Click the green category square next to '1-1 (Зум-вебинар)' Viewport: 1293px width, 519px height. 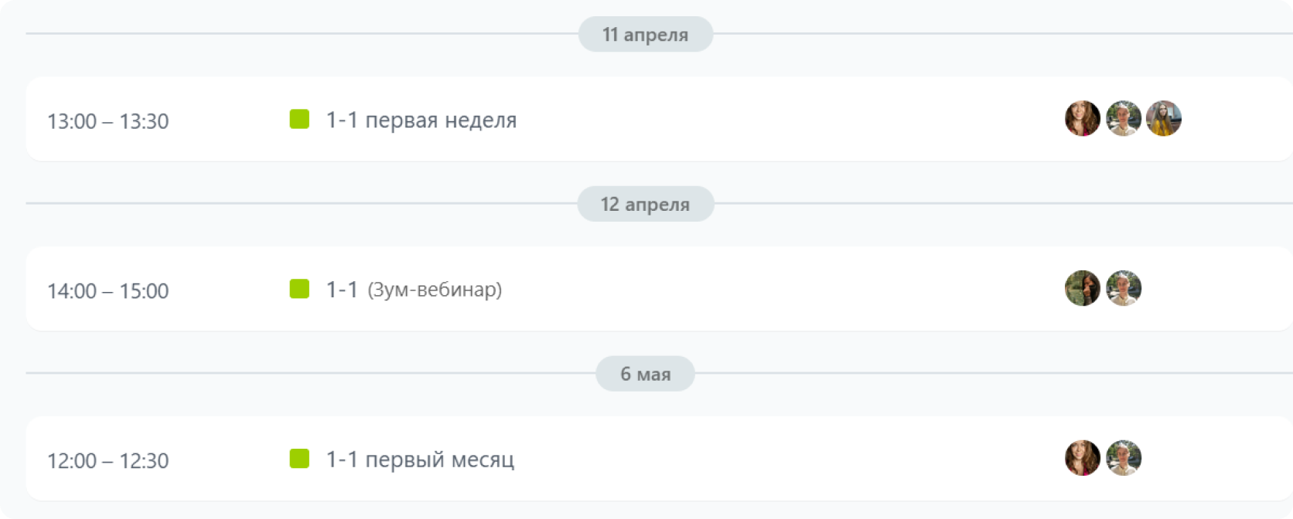(x=298, y=288)
